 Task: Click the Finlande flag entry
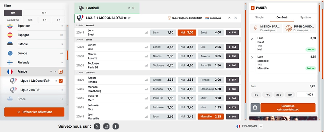point(33,62)
